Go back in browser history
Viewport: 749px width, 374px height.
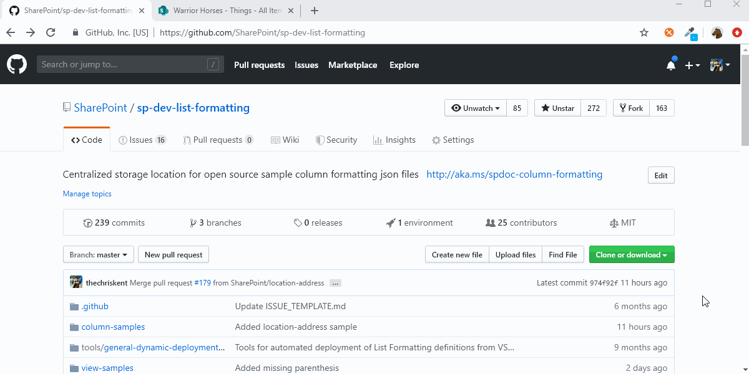pos(11,32)
